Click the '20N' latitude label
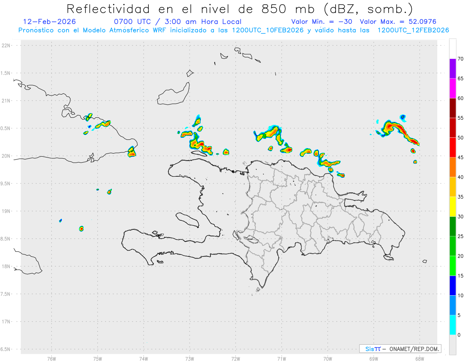 pyautogui.click(x=7, y=156)
